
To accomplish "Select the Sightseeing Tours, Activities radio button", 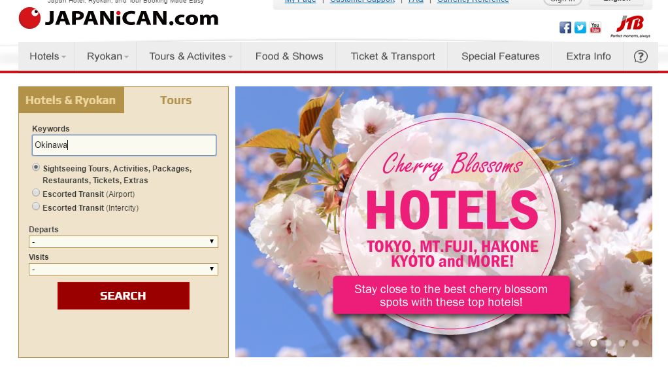I will pyautogui.click(x=36, y=167).
